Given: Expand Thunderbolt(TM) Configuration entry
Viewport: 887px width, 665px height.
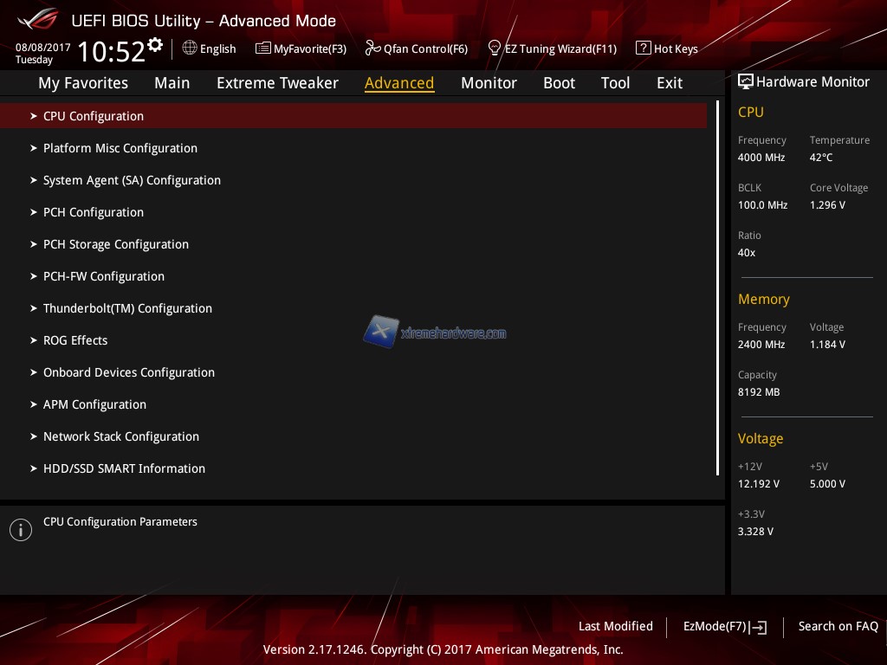Looking at the screenshot, I should (x=127, y=308).
